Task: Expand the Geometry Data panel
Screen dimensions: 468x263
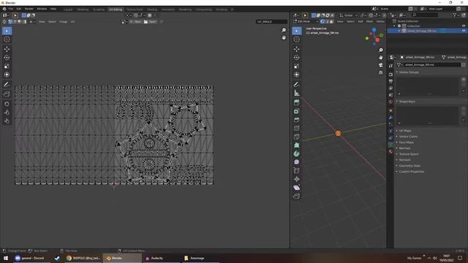Action: tap(409, 166)
